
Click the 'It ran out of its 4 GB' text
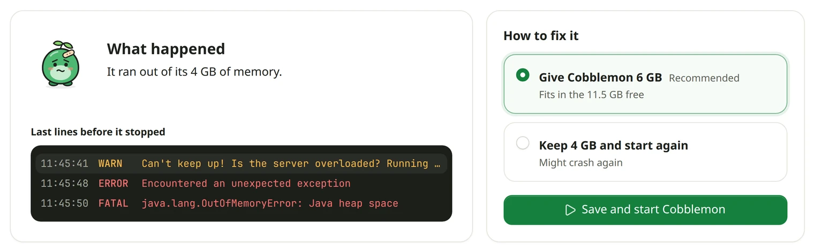(x=194, y=72)
